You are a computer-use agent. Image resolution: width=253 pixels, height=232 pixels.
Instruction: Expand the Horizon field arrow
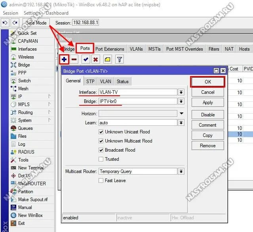tap(181, 113)
